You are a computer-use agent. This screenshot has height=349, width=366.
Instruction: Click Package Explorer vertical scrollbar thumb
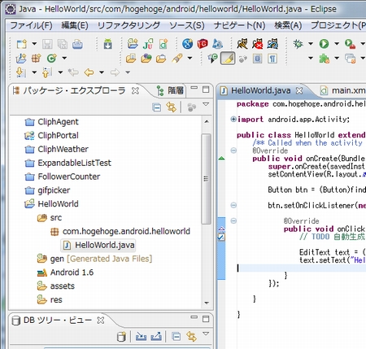[207, 179]
